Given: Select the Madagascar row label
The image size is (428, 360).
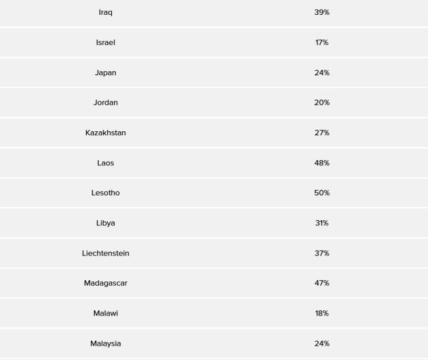Looking at the screenshot, I should click(x=106, y=283).
